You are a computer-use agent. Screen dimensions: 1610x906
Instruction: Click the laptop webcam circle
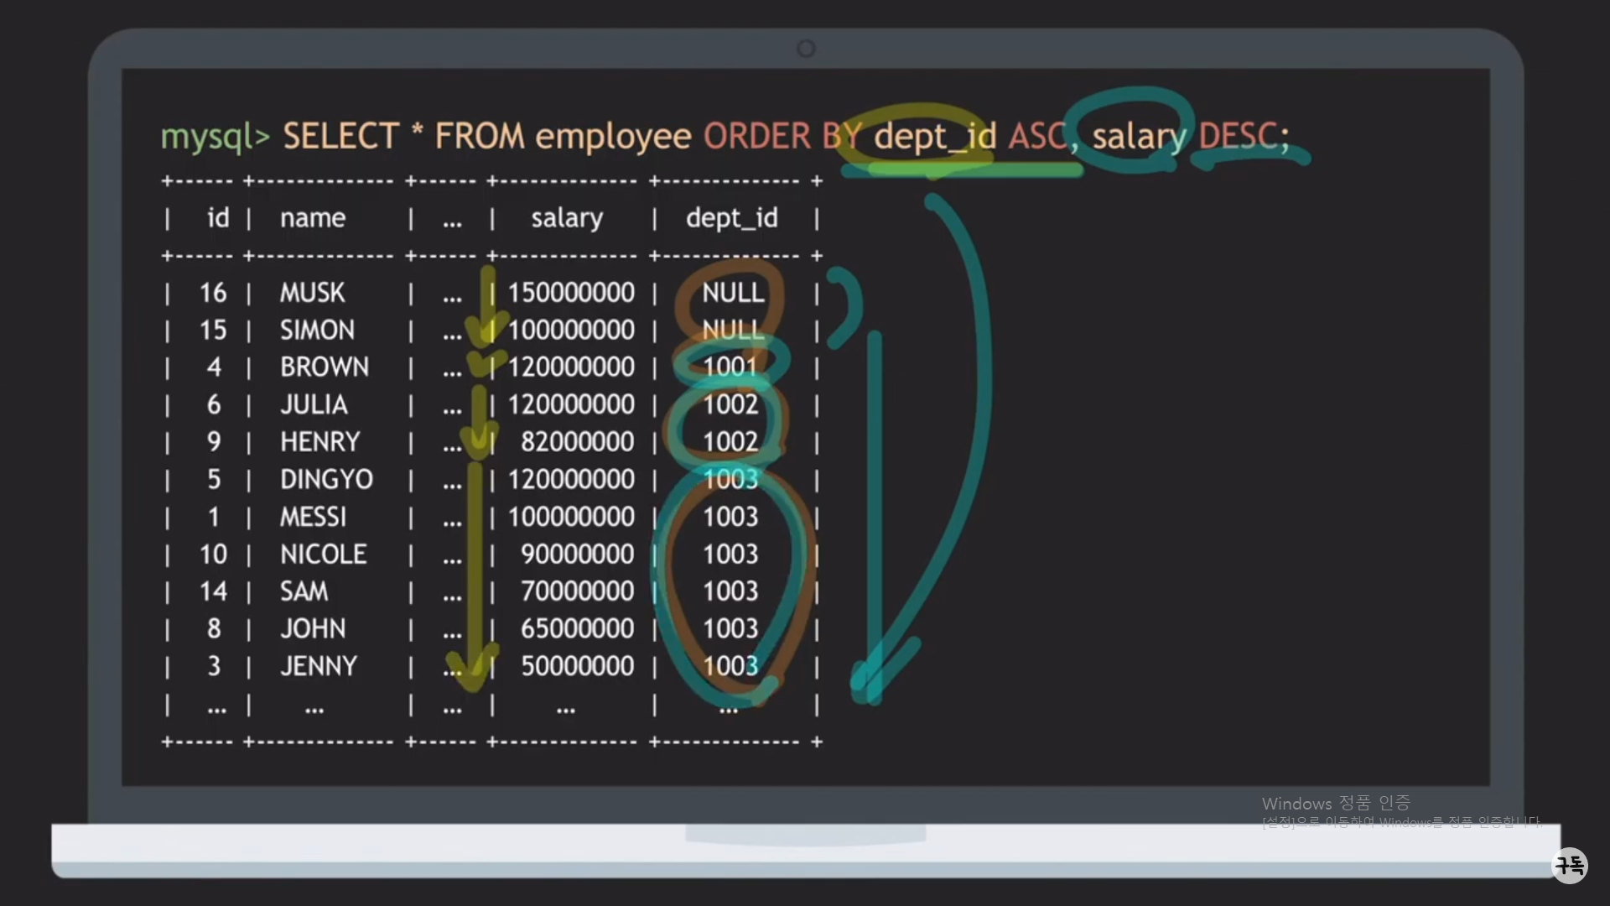click(x=806, y=49)
